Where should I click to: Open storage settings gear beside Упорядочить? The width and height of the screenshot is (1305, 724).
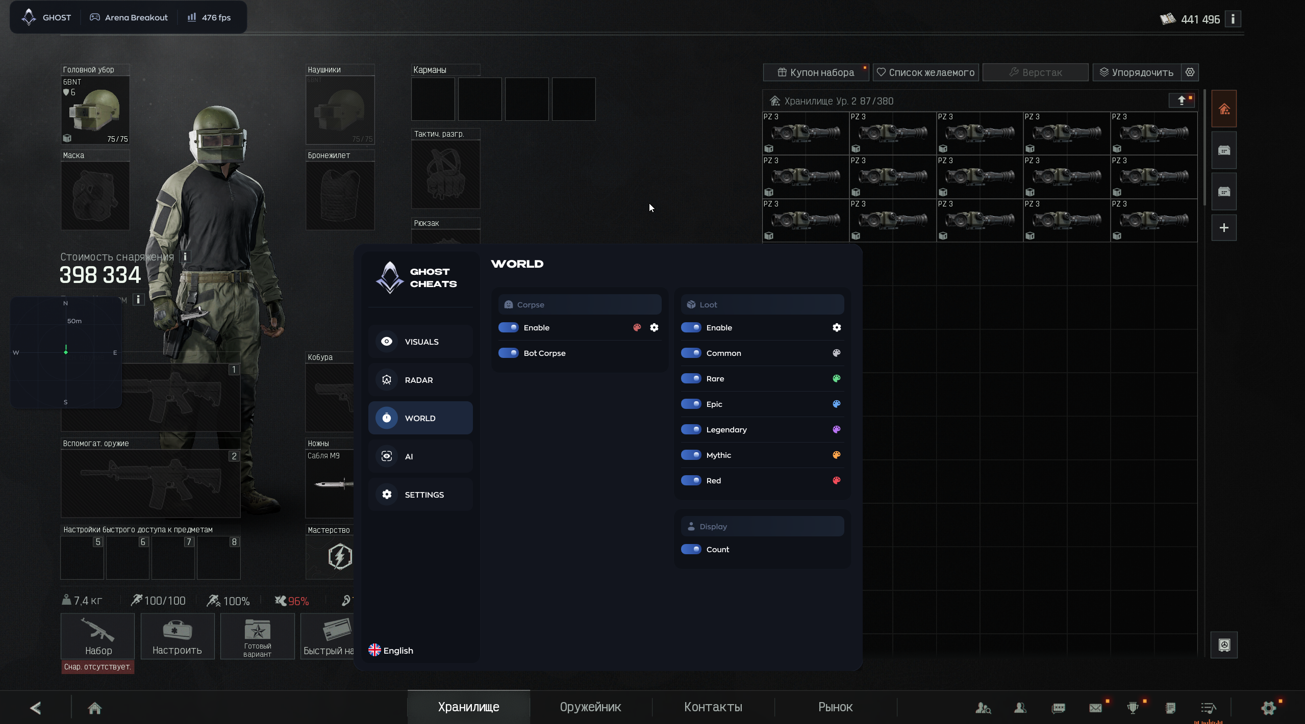pyautogui.click(x=1190, y=72)
